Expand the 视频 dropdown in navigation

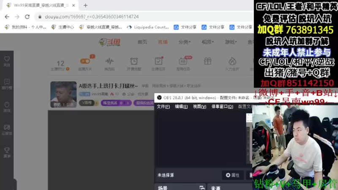click(207, 42)
